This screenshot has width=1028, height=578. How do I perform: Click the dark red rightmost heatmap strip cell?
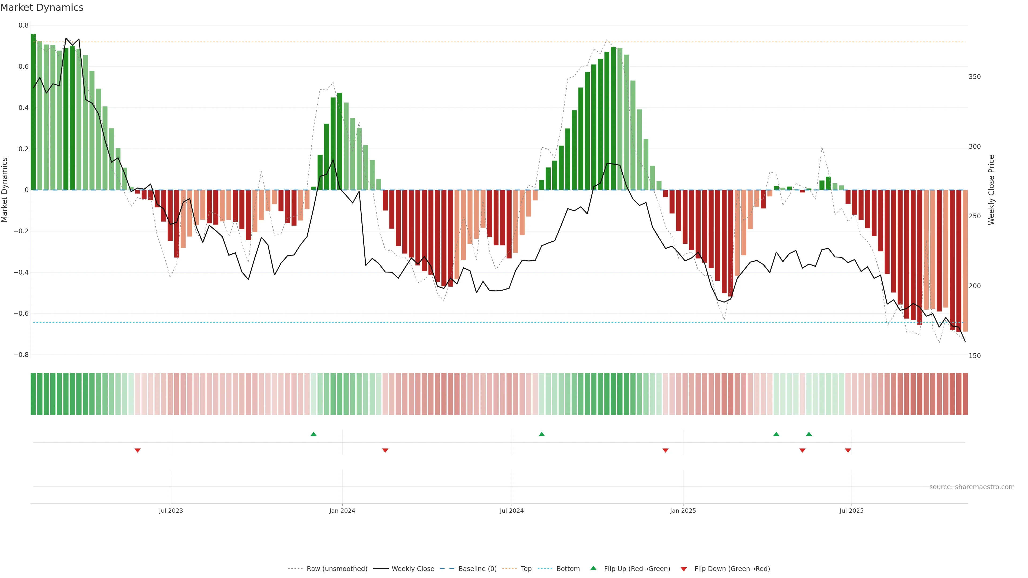click(965, 394)
